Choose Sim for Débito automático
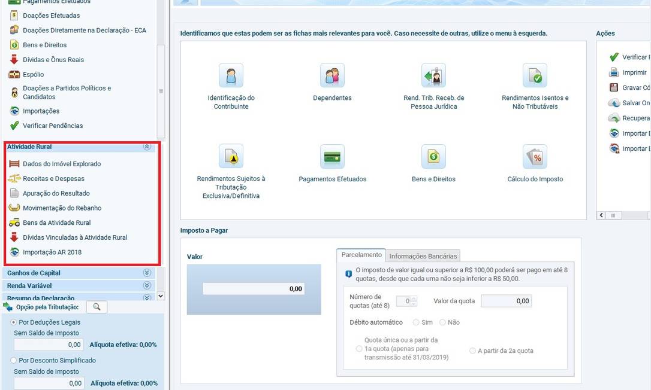Screen dimensions: 651x390 pyautogui.click(x=417, y=322)
